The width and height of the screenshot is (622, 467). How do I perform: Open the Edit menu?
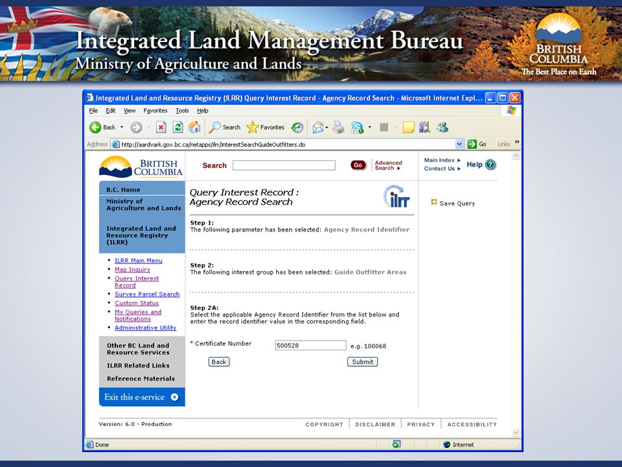tap(110, 110)
